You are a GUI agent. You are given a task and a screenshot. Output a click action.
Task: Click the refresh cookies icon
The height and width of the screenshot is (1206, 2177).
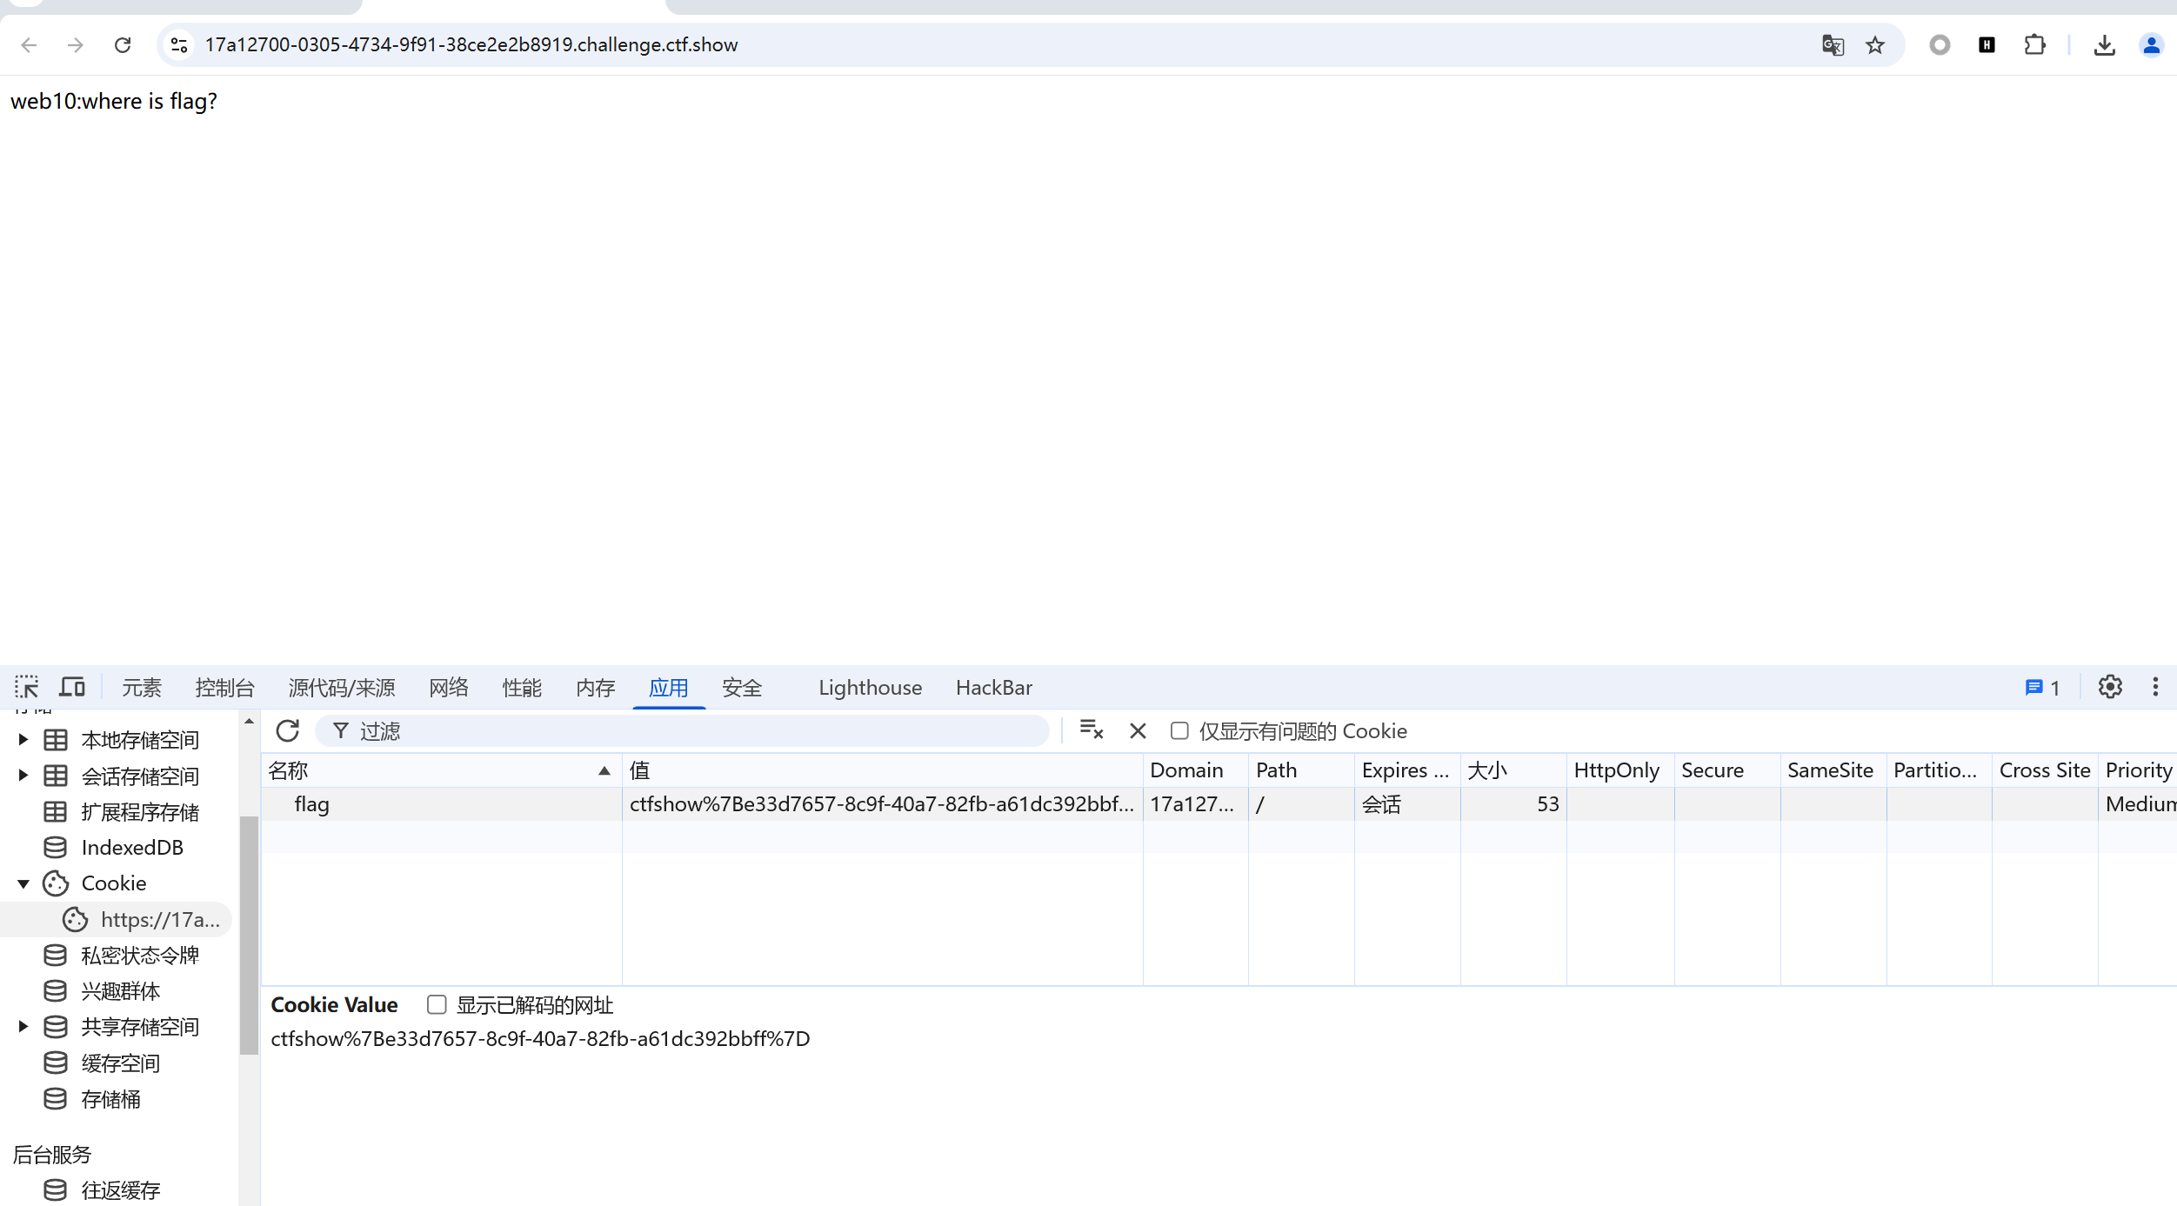pos(288,731)
